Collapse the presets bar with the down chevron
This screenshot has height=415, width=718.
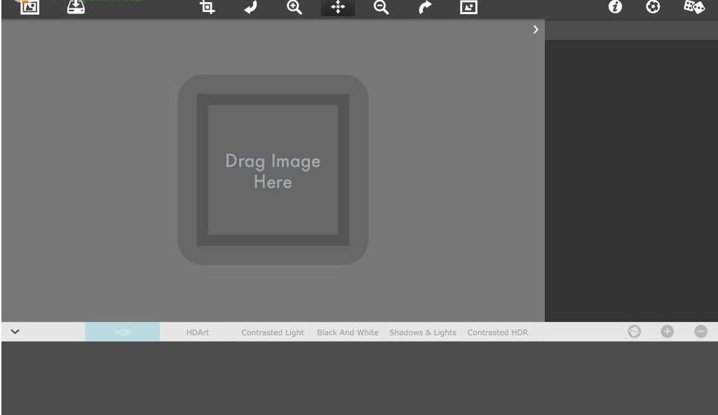pos(14,331)
